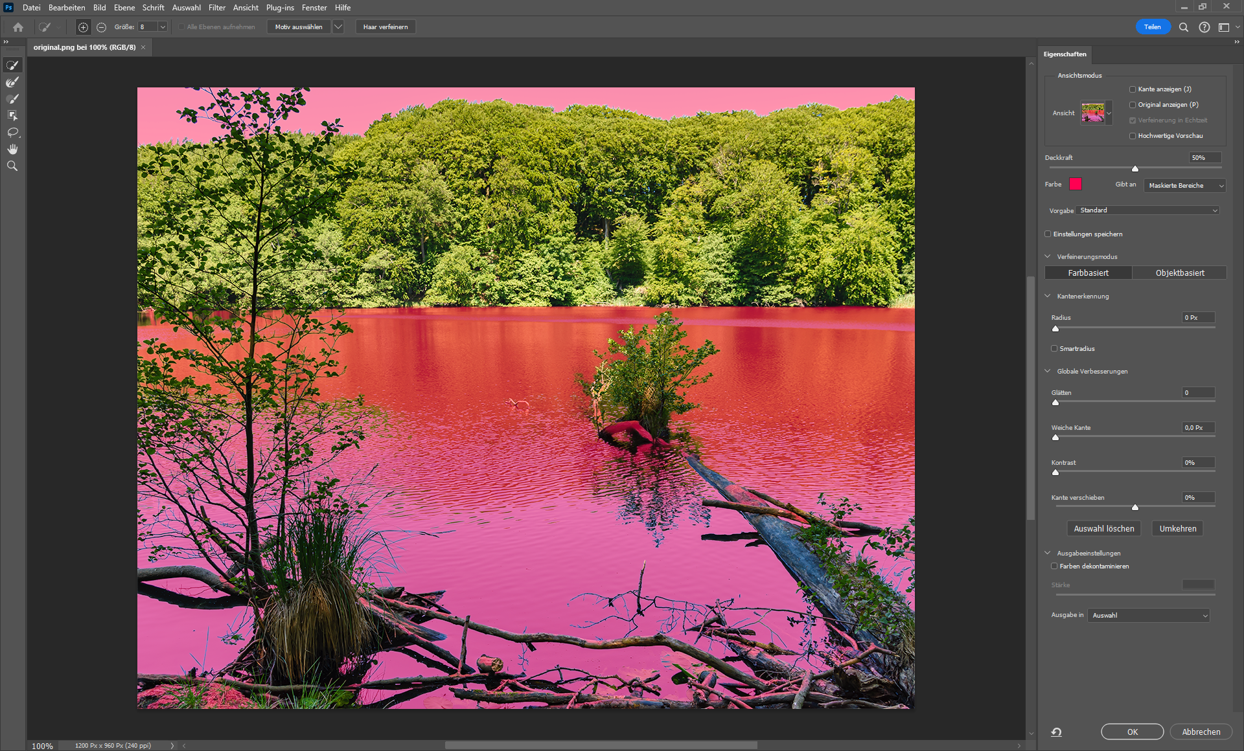The width and height of the screenshot is (1244, 751).
Task: Click the Haar verfeinern button
Action: (386, 27)
